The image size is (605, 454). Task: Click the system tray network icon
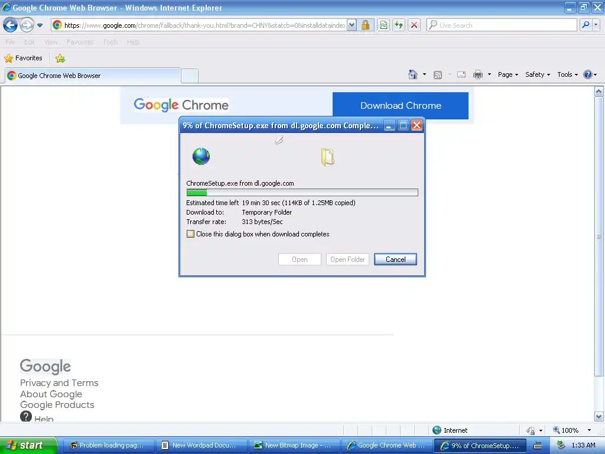point(561,445)
